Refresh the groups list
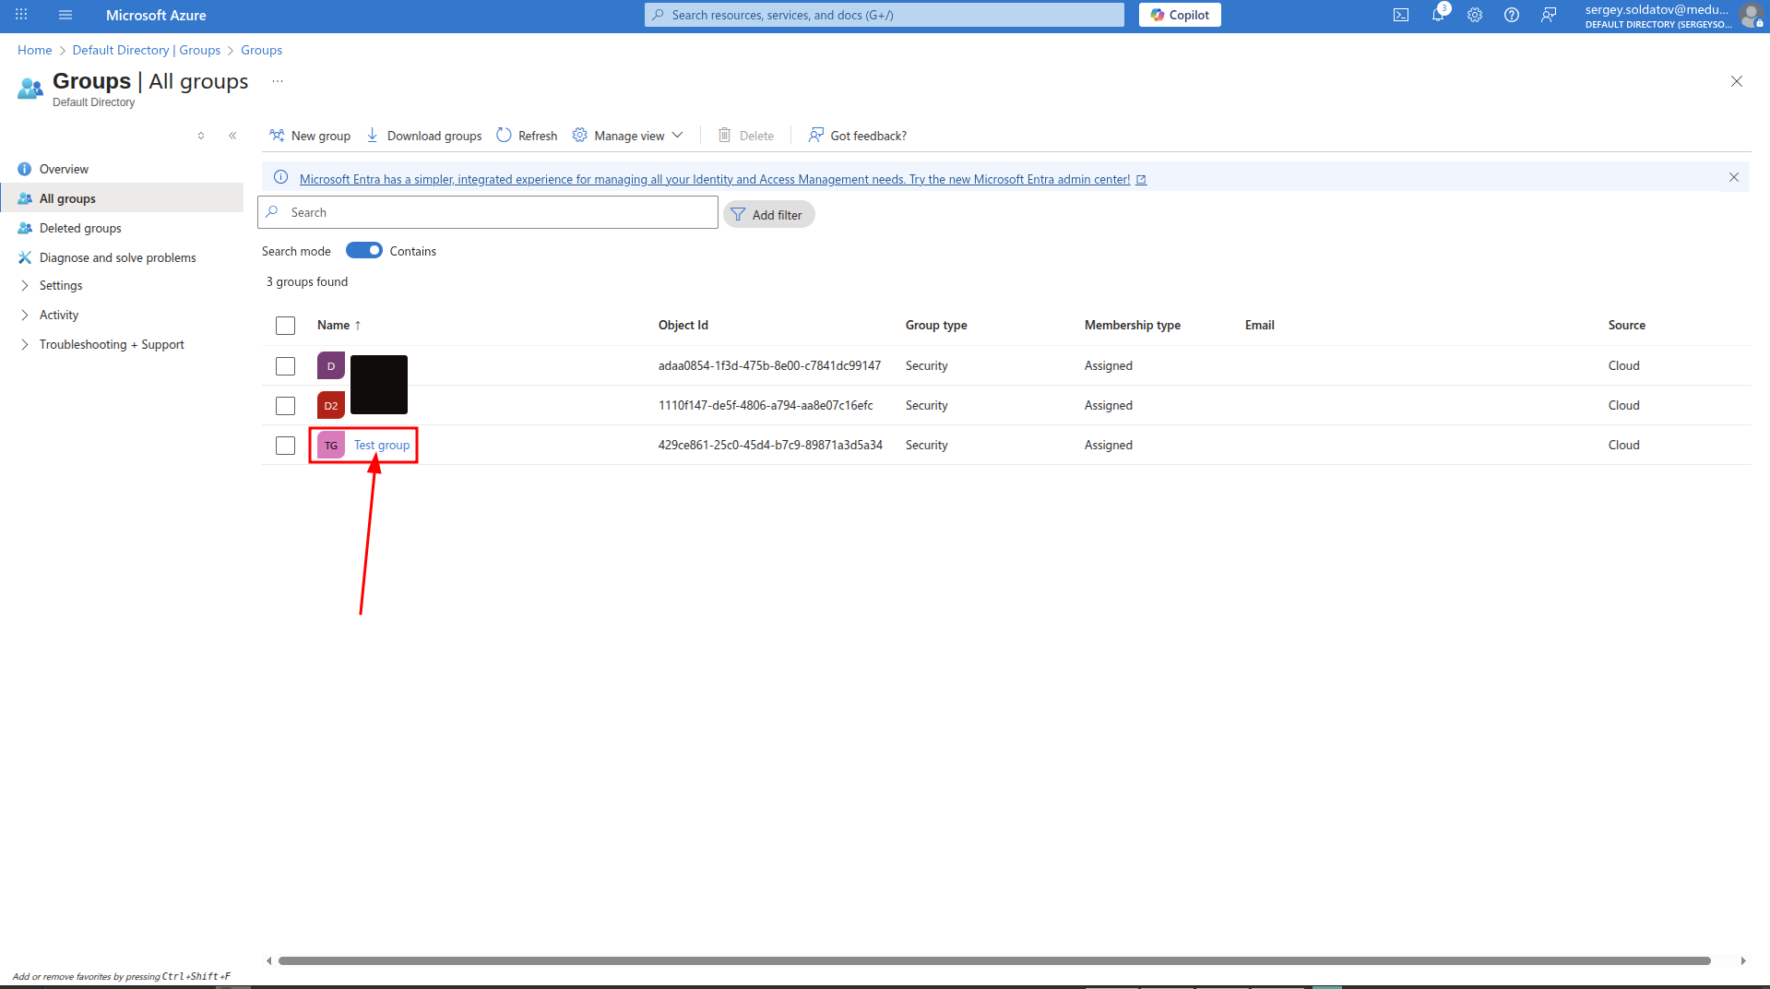The image size is (1770, 989). [527, 136]
